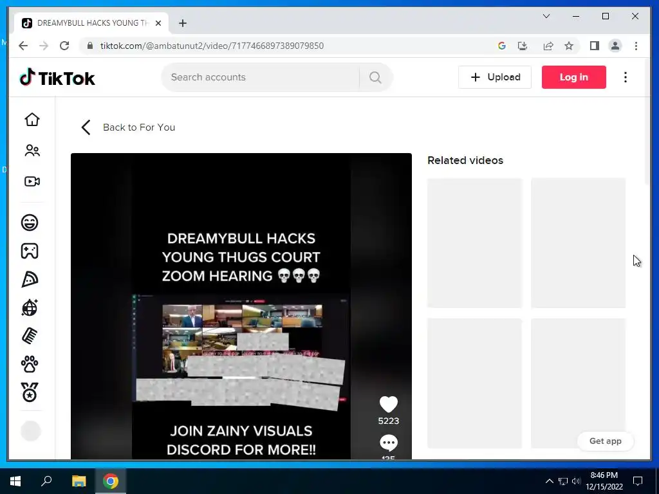This screenshot has width=659, height=494.
Task: Select the Dance disco ball category icon
Action: 30,307
